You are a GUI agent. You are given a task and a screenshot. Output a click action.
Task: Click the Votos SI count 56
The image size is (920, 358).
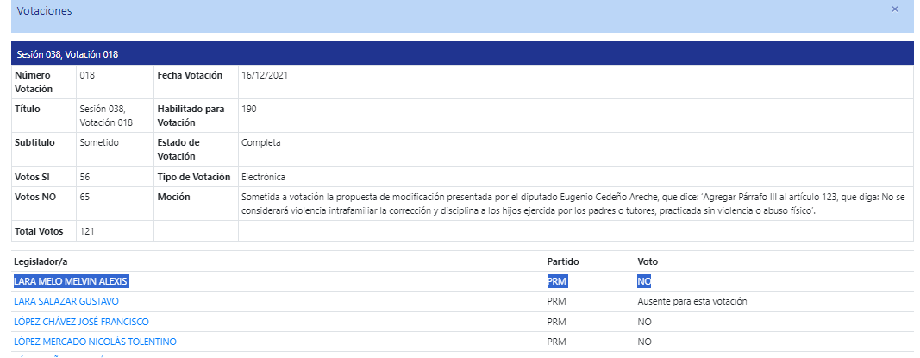85,177
